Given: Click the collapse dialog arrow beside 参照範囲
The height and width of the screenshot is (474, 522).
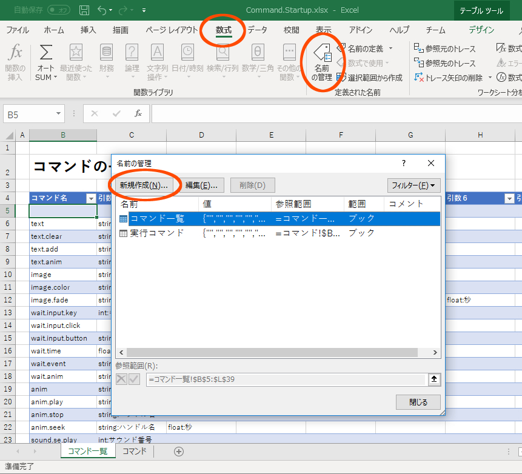Looking at the screenshot, I should click(433, 379).
